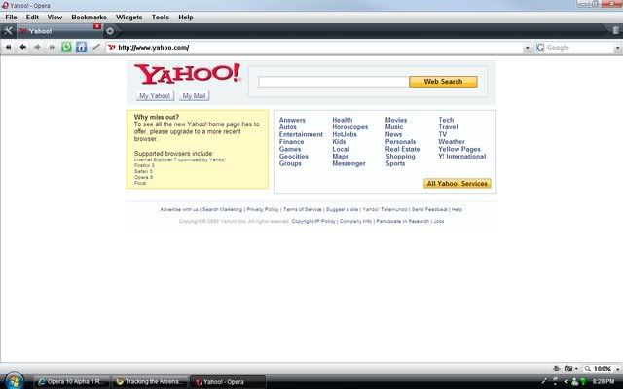This screenshot has height=389, width=623.
Task: Open the closed tabs trash icon
Action: pyautogui.click(x=615, y=31)
